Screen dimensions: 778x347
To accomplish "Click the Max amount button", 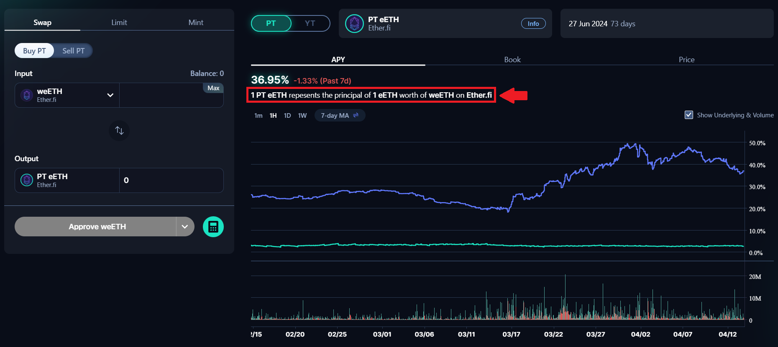I will 213,88.
